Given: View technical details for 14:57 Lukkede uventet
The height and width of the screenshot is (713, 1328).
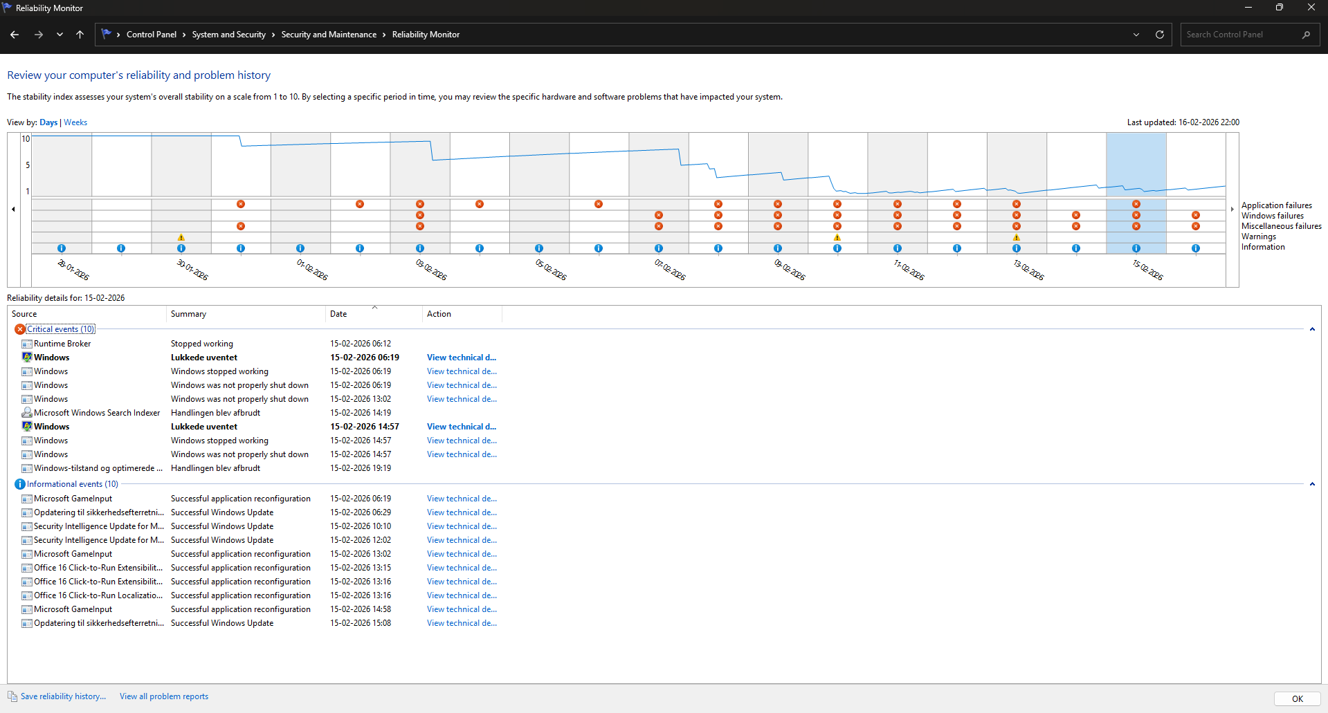Looking at the screenshot, I should point(462,427).
